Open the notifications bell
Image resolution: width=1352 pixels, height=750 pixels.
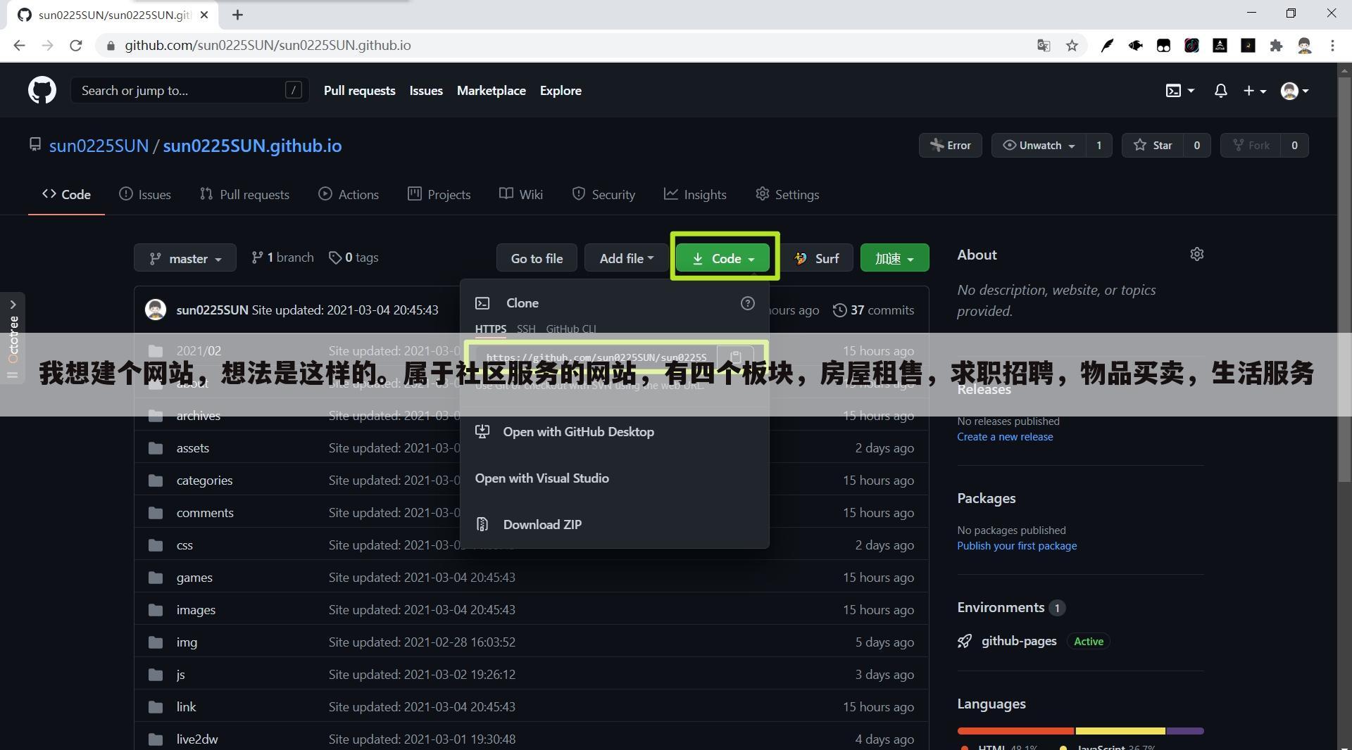pos(1221,91)
